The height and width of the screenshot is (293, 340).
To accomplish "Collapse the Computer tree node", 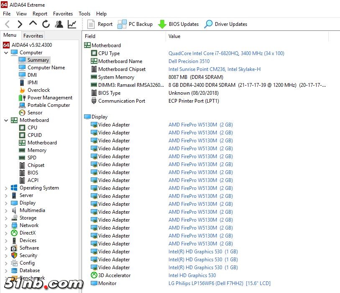I will click(x=6, y=53).
